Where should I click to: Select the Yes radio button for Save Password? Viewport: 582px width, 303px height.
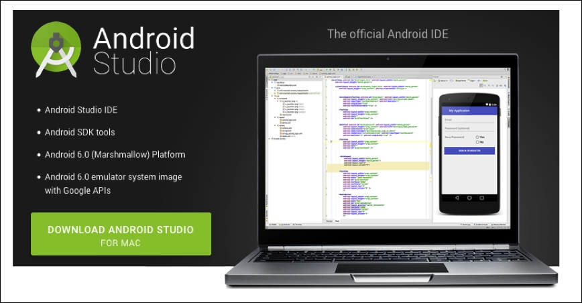click(x=477, y=137)
